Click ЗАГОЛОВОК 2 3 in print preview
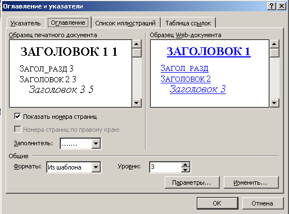Viewport: 289px width, 214px height. [x=48, y=79]
